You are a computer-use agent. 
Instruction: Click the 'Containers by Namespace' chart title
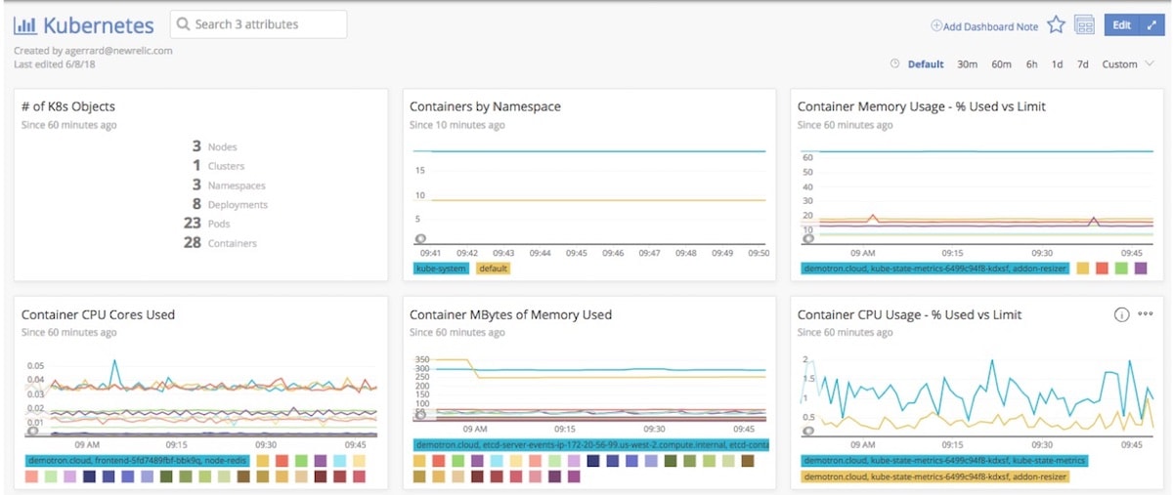point(485,106)
